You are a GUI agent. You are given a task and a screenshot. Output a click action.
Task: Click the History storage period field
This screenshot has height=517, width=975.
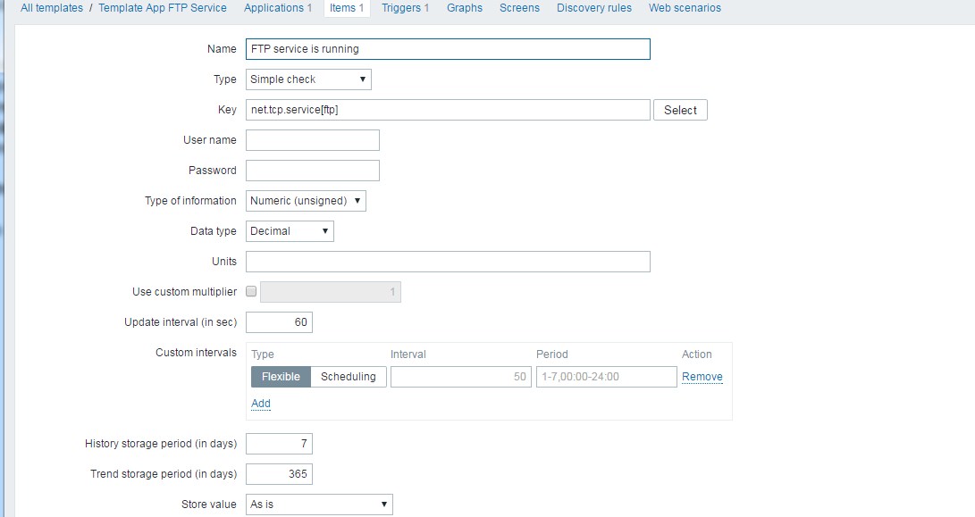(x=279, y=444)
